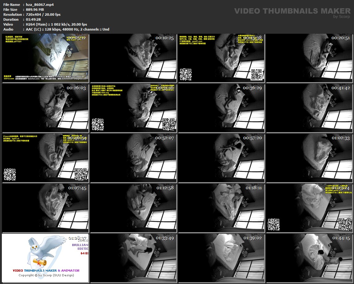Select the thumbnail stamped 00:26:03
This screenshot has width=354, height=284.
pos(45,108)
